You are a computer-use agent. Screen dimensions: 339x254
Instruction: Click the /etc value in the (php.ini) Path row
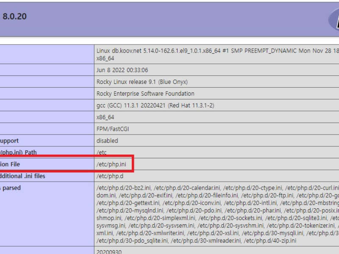(101, 152)
